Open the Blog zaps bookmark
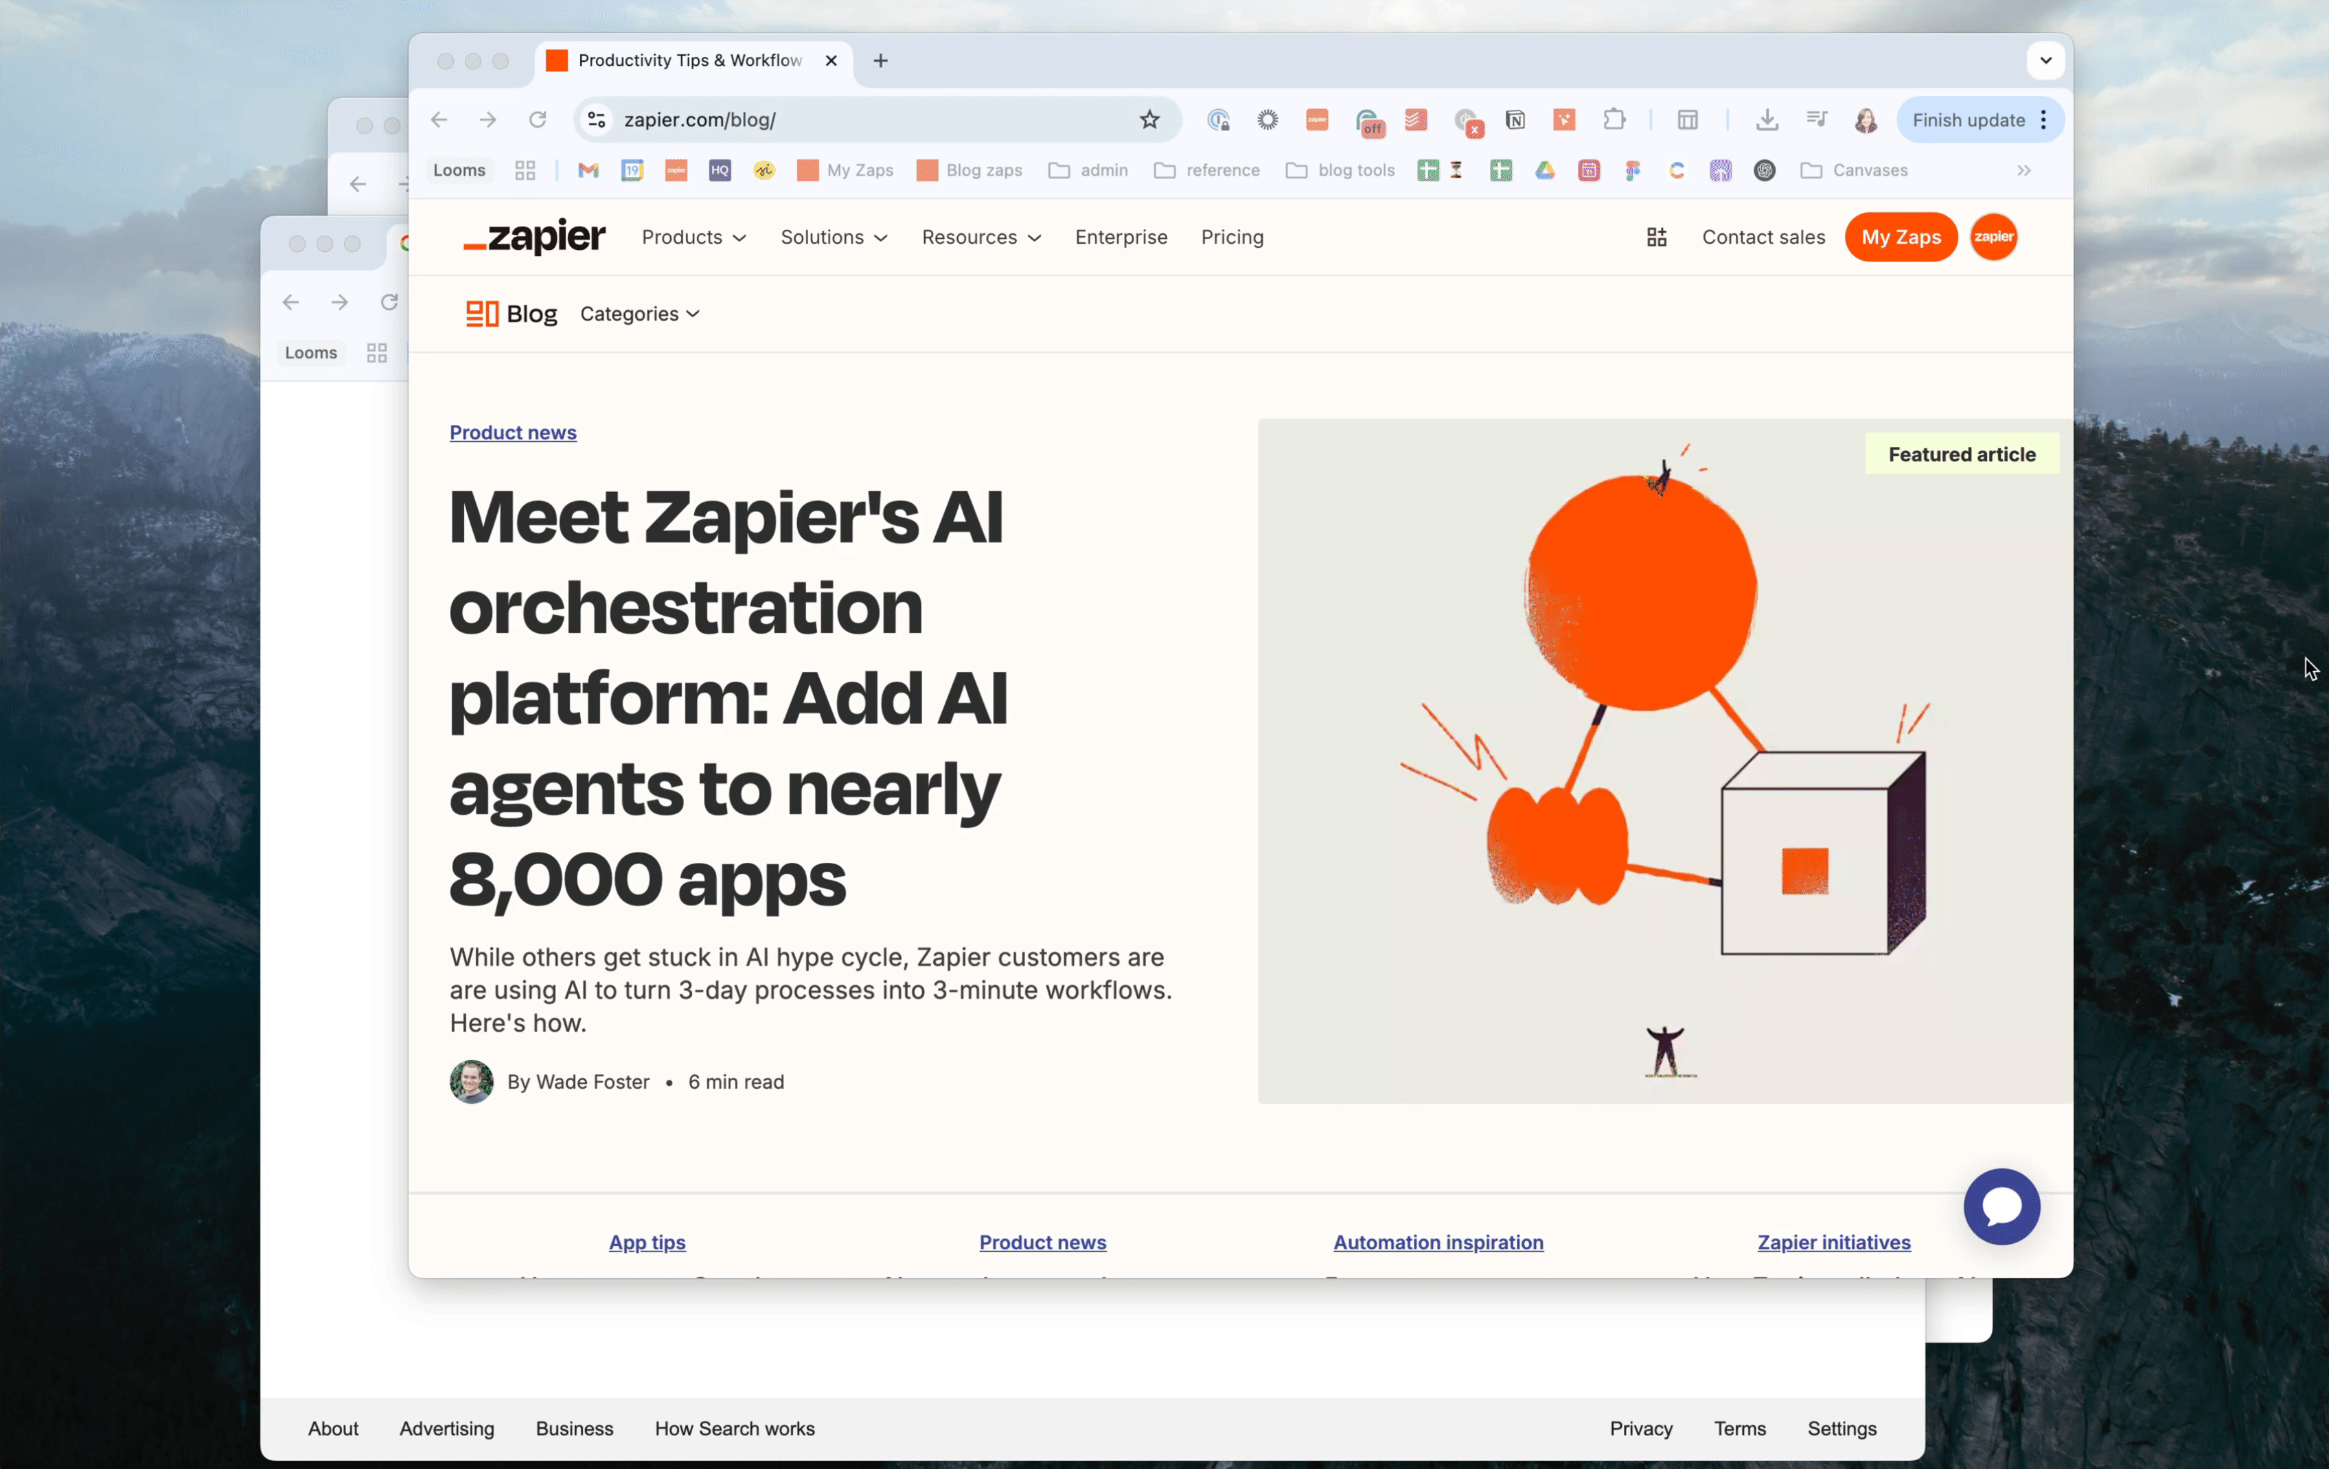 969,170
